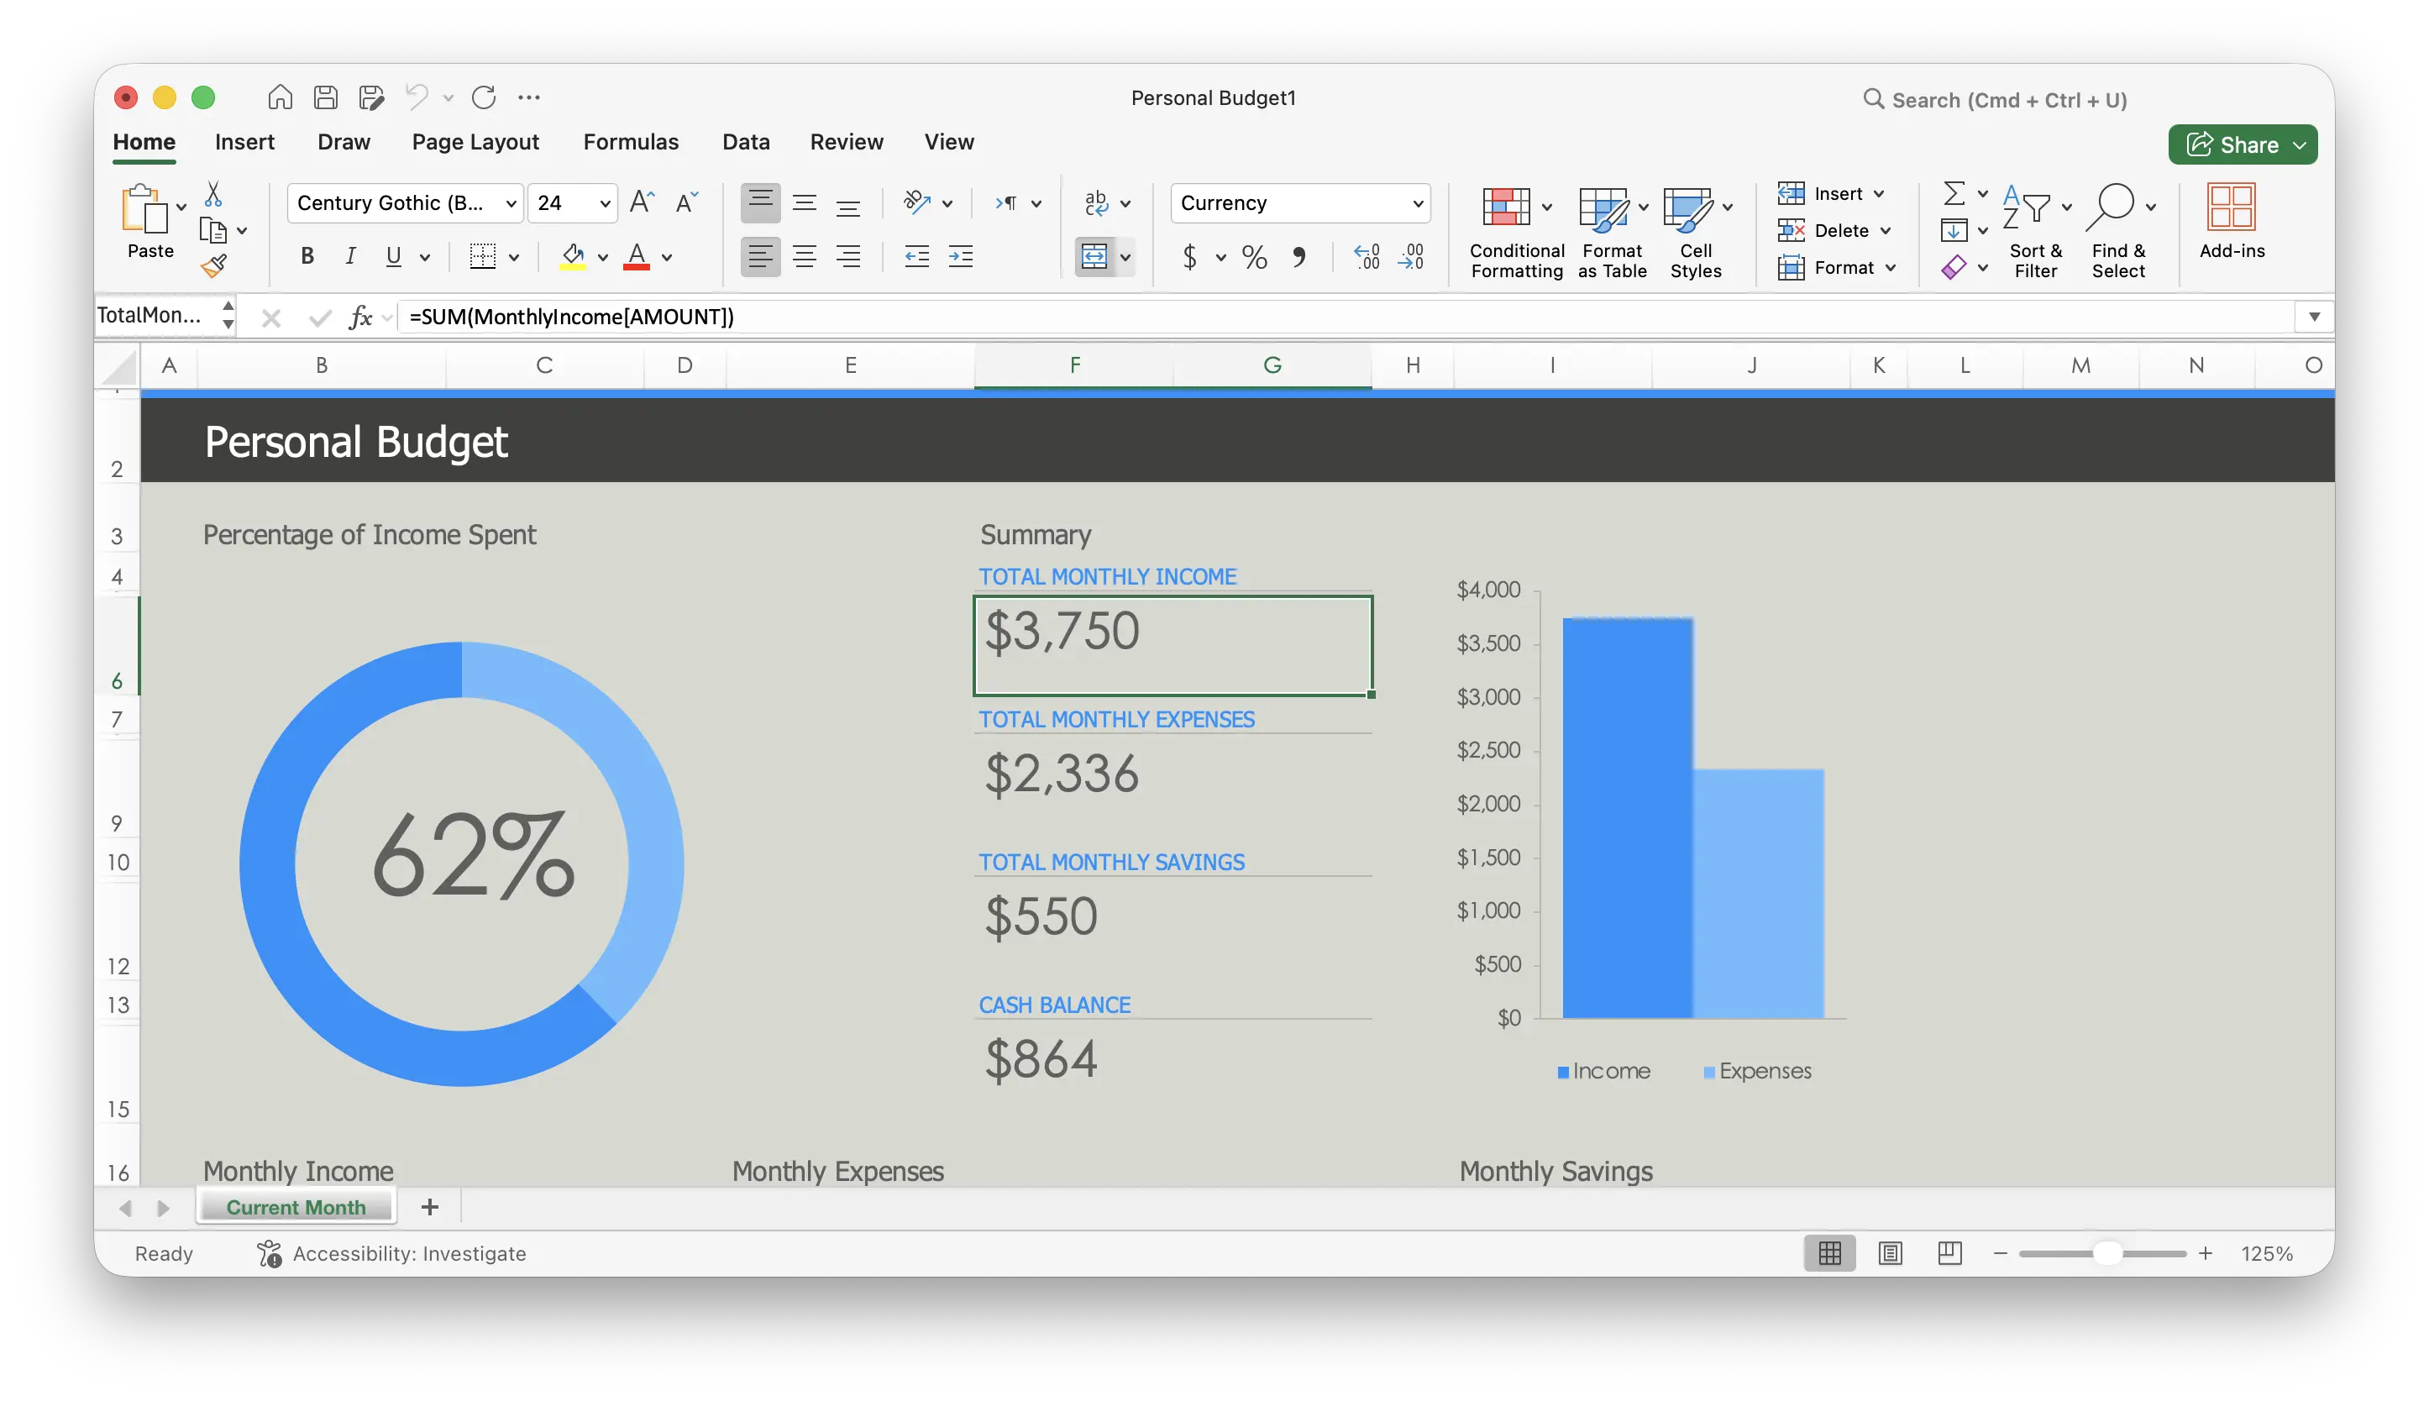The width and height of the screenshot is (2429, 1401).
Task: Click the green Share button
Action: (x=2243, y=145)
